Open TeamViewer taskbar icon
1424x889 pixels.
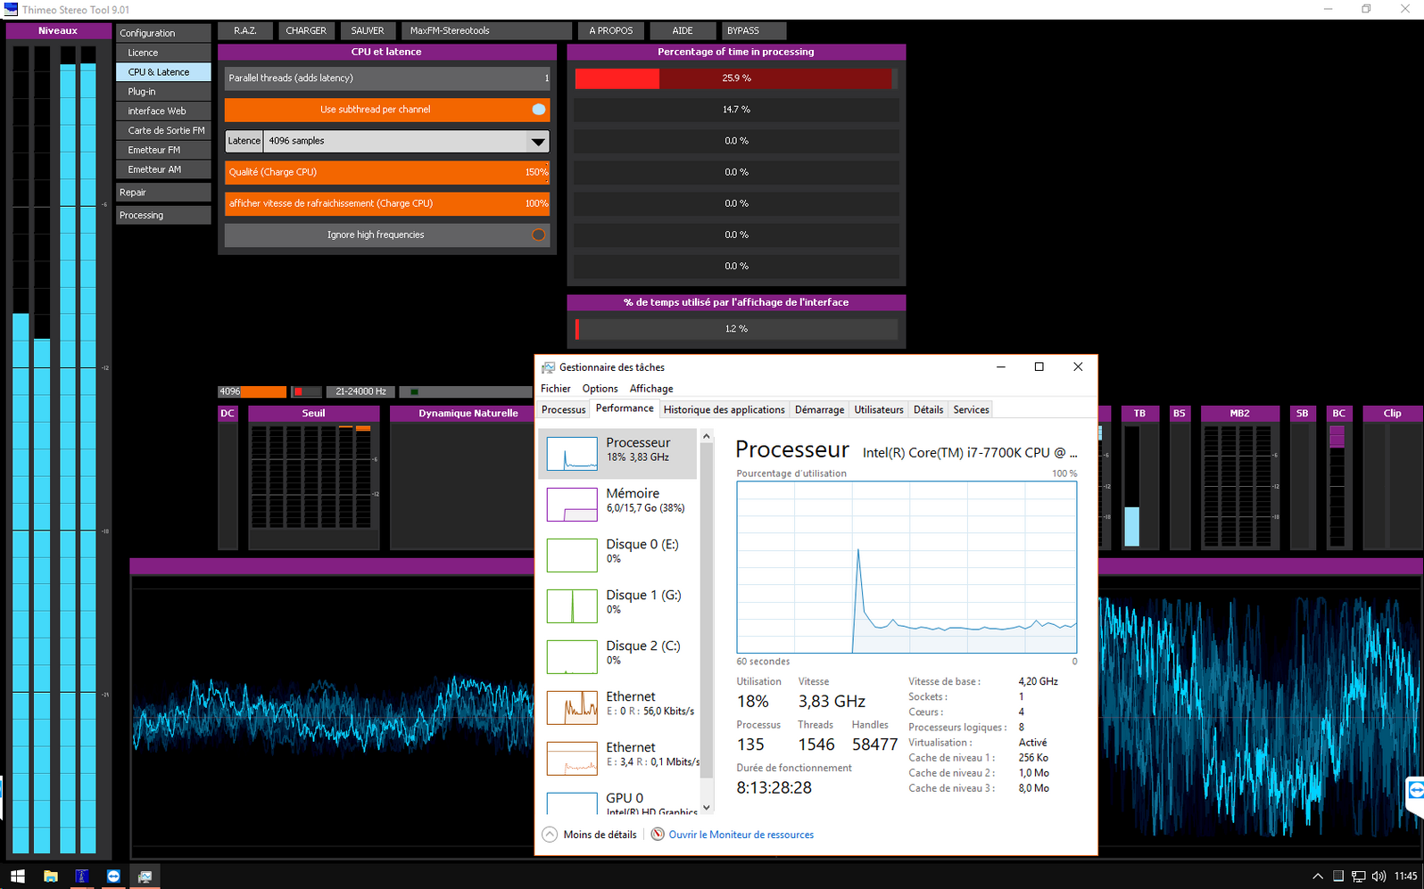pos(113,876)
